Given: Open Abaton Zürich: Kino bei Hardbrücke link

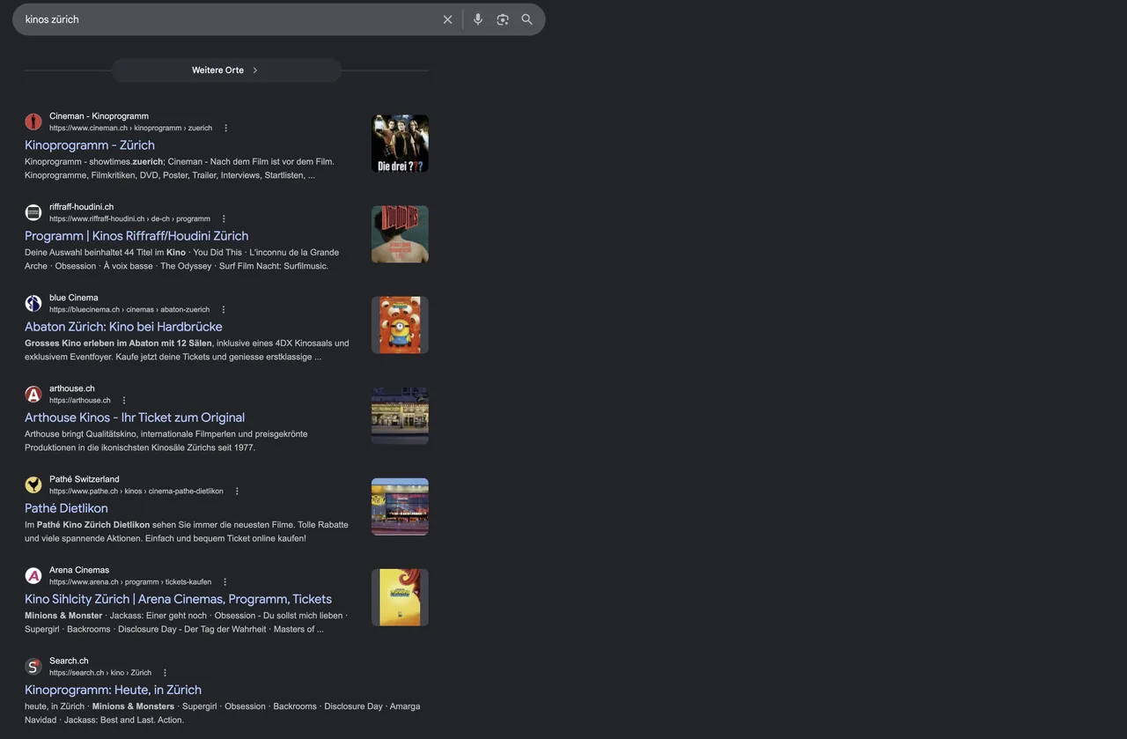Looking at the screenshot, I should coord(123,327).
